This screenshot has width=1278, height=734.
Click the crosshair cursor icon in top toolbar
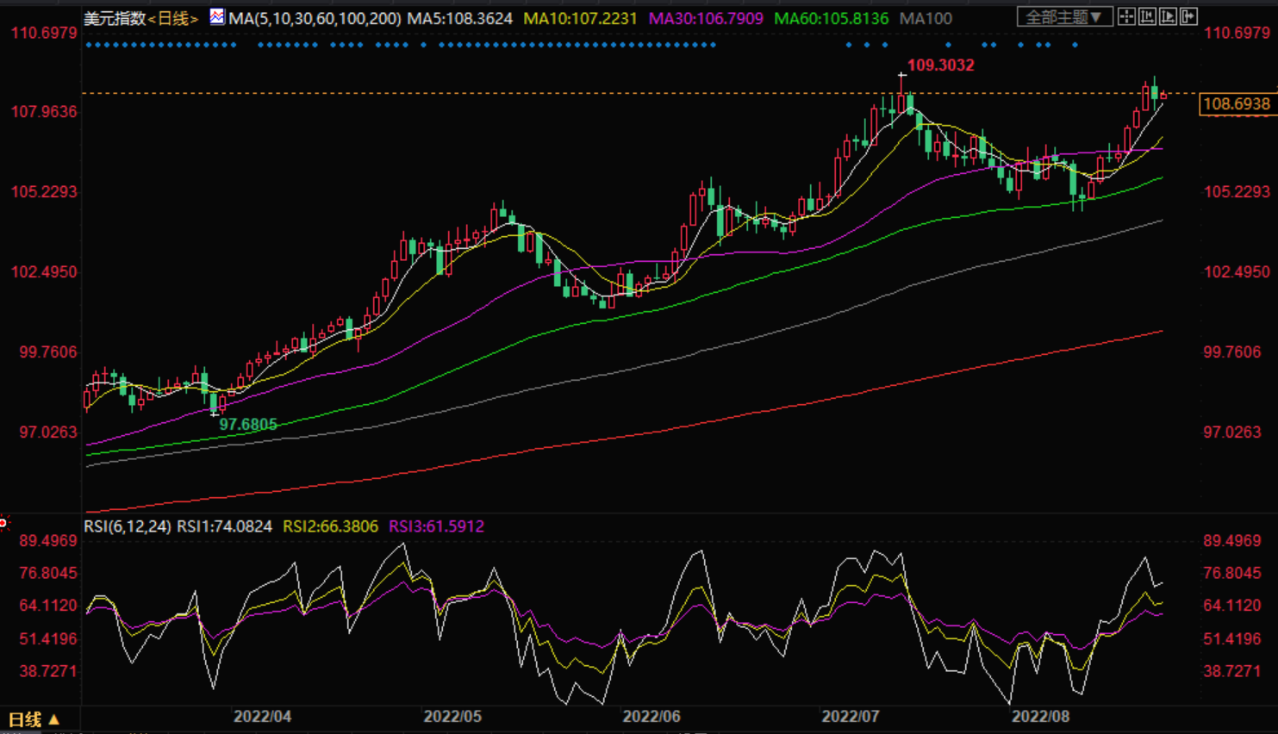tap(1126, 16)
